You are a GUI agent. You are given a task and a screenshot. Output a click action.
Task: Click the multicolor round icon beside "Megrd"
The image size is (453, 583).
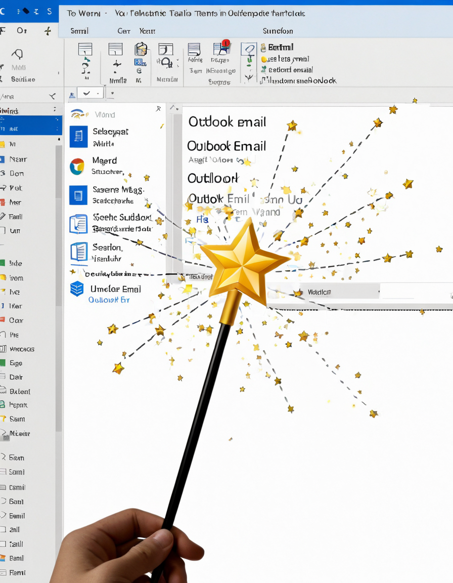77,166
